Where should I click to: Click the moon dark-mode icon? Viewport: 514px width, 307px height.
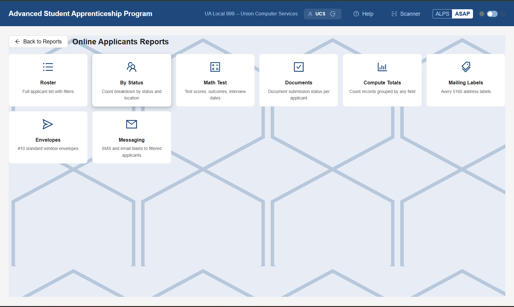pyautogui.click(x=503, y=14)
